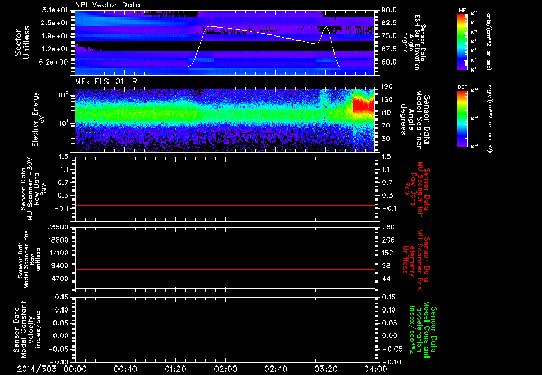Click the '18800' scanner position tick
This screenshot has width=542, height=375.
(x=58, y=240)
